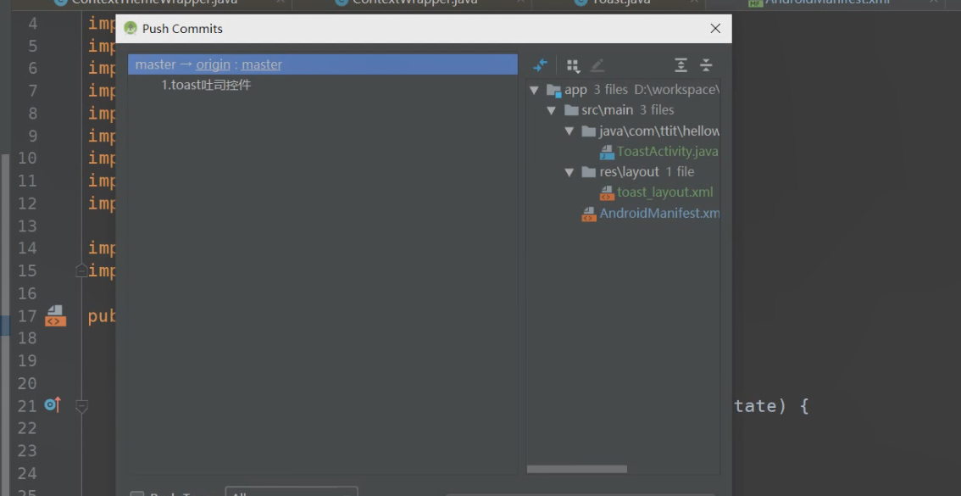Select ToastActivity.java in changed files tree
The image size is (961, 496).
click(x=668, y=152)
